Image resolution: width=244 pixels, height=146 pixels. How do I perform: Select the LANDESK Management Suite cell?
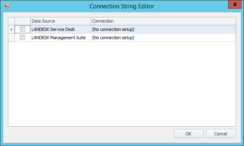61,38
